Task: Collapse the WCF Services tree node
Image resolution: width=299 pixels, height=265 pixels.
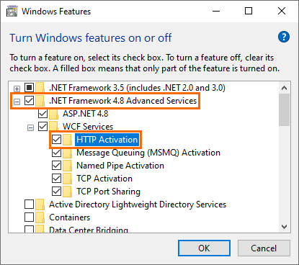Action: [30, 128]
